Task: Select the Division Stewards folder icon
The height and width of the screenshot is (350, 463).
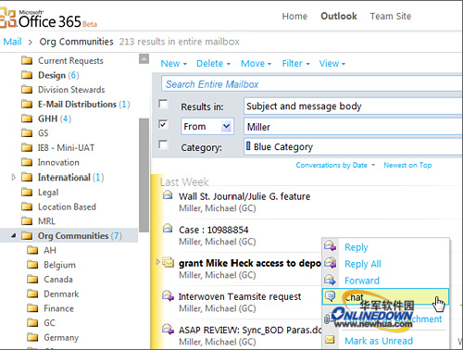Action: pos(27,90)
